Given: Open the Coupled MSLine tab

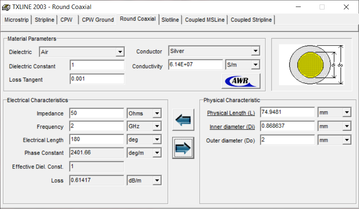Looking at the screenshot, I should (205, 20).
